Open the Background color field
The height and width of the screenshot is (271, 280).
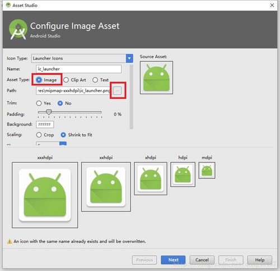[x=45, y=125]
